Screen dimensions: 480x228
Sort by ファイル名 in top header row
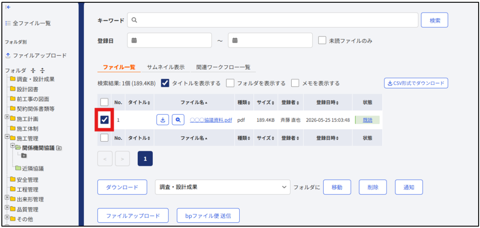point(194,102)
